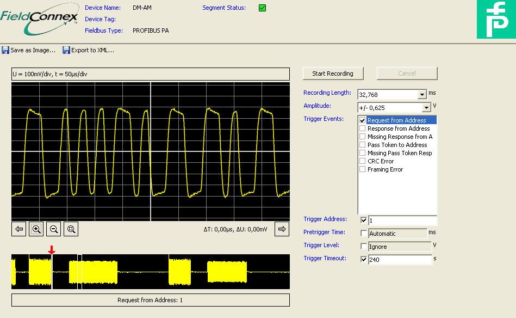
Task: Click the Start Recording button
Action: (333, 74)
